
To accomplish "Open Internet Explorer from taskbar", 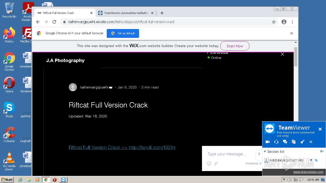I will point(20,180).
